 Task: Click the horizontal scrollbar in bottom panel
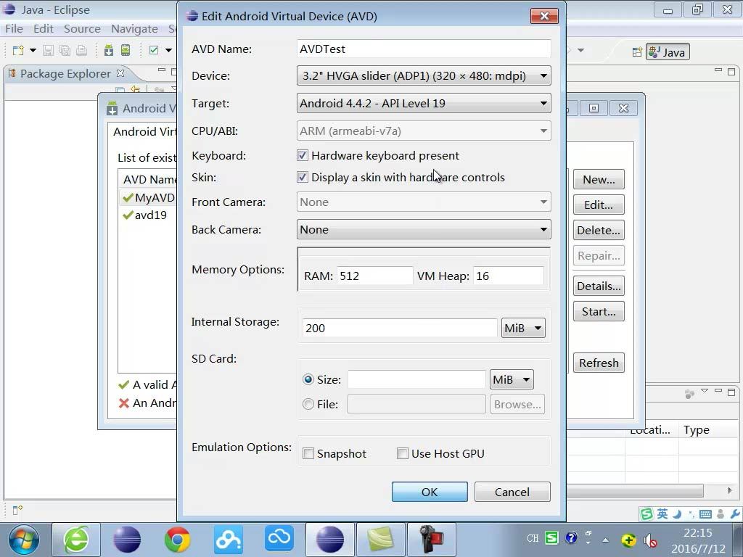635,491
